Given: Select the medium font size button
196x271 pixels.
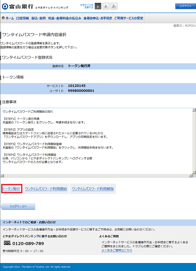Looking at the screenshot, I should (106, 6).
